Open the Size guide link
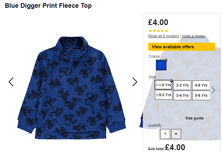This screenshot has width=223, height=152. [x=194, y=118]
